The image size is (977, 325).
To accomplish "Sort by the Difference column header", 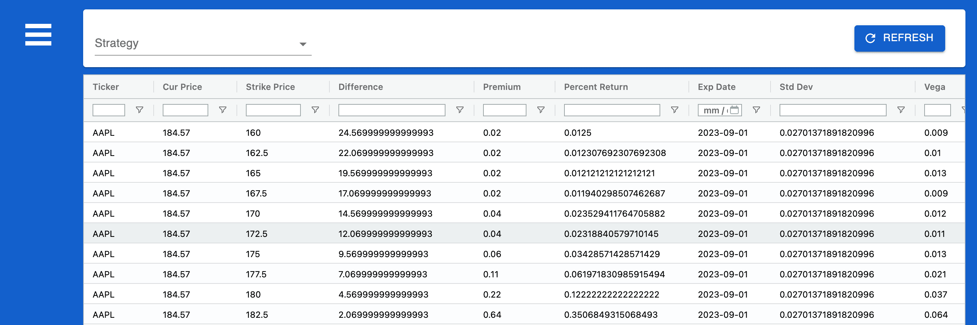I will click(361, 87).
